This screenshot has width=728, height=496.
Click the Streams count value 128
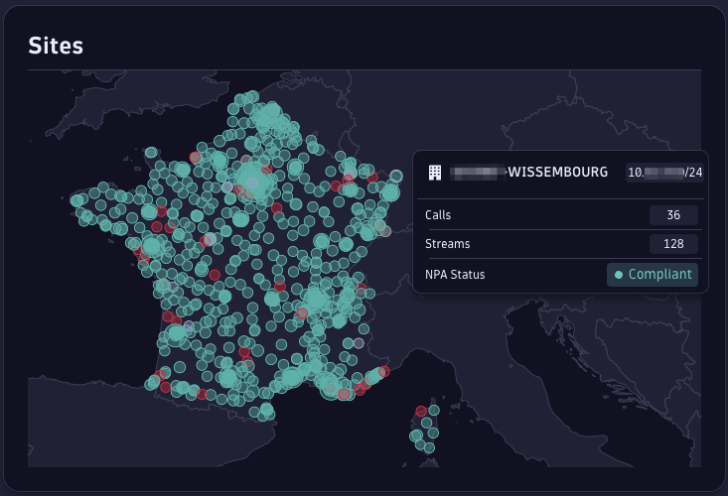[x=673, y=244]
